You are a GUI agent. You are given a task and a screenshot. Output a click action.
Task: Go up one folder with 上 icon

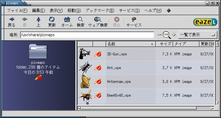click(x=38, y=19)
